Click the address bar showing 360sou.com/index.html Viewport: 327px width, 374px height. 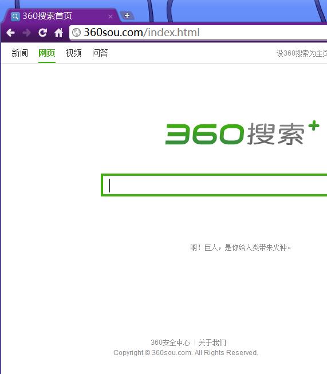[x=199, y=33]
